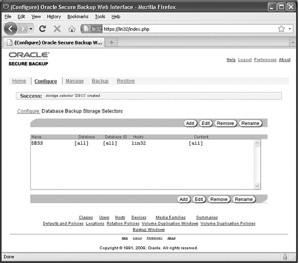Open the Users link

click(x=104, y=217)
